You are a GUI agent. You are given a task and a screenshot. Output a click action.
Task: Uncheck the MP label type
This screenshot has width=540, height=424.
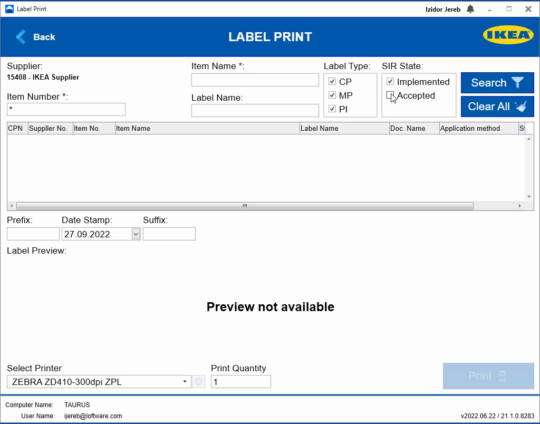[x=332, y=95]
